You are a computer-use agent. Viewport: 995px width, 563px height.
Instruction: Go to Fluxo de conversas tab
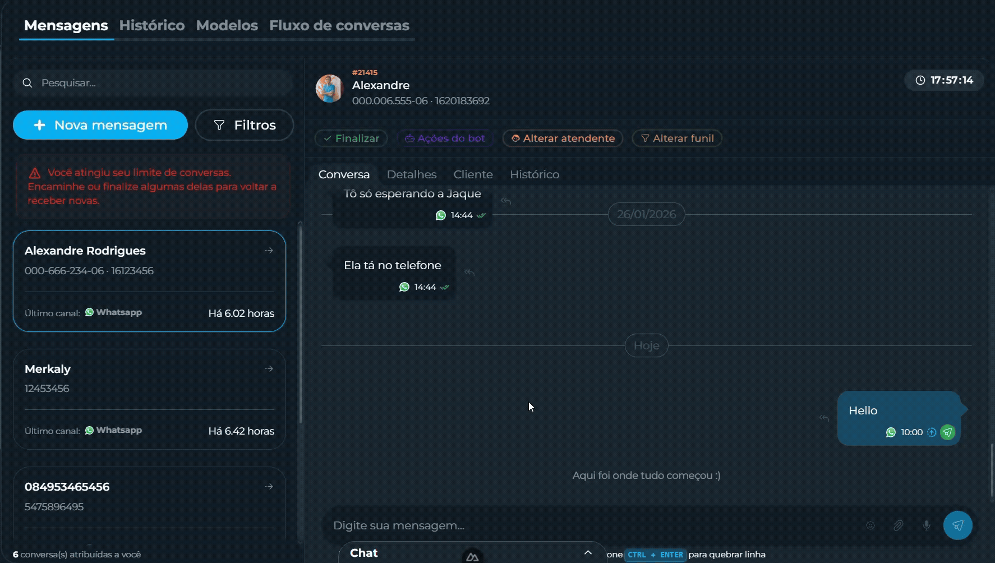[x=339, y=25]
